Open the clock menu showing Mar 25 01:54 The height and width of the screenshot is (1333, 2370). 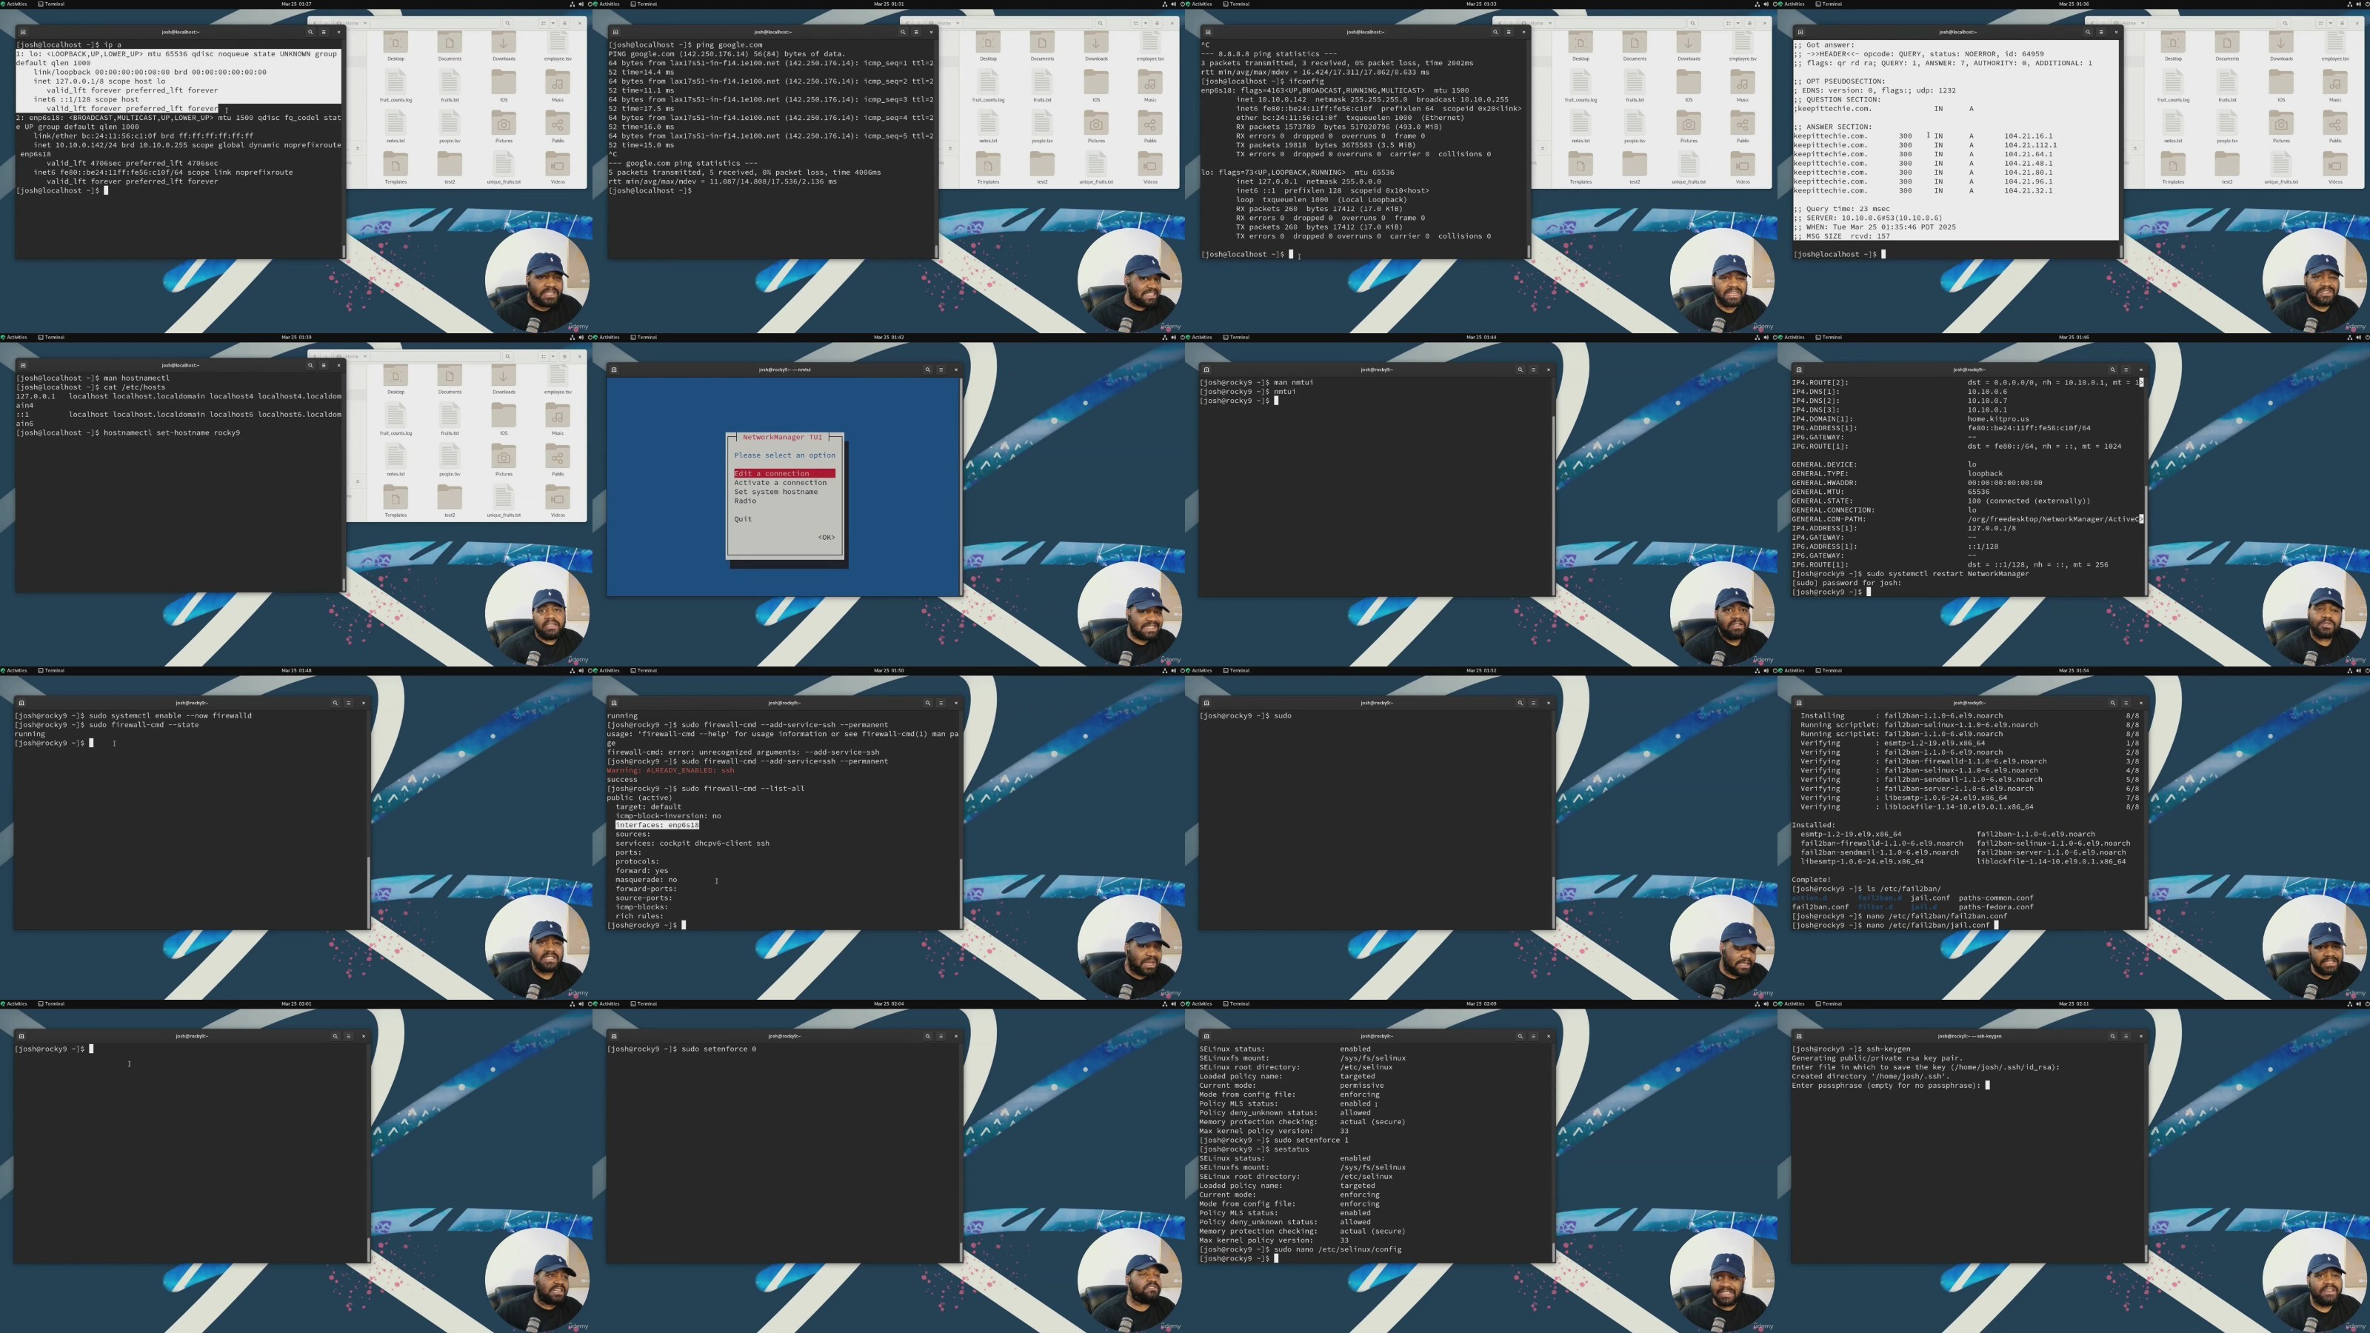pos(2074,671)
